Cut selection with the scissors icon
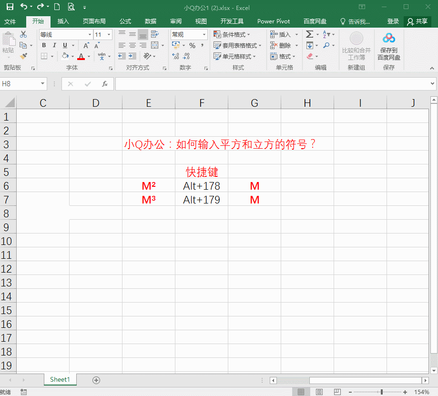The height and width of the screenshot is (396, 438). (23, 34)
